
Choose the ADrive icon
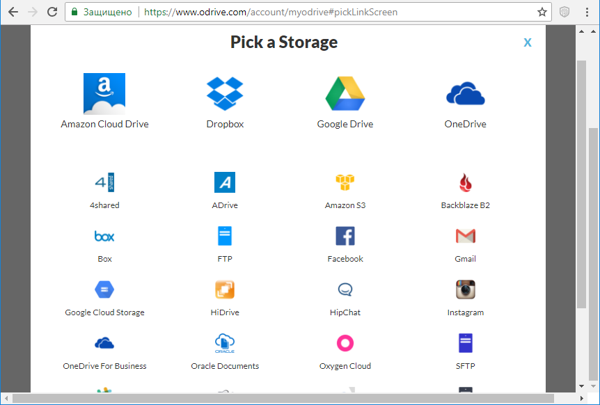[225, 182]
